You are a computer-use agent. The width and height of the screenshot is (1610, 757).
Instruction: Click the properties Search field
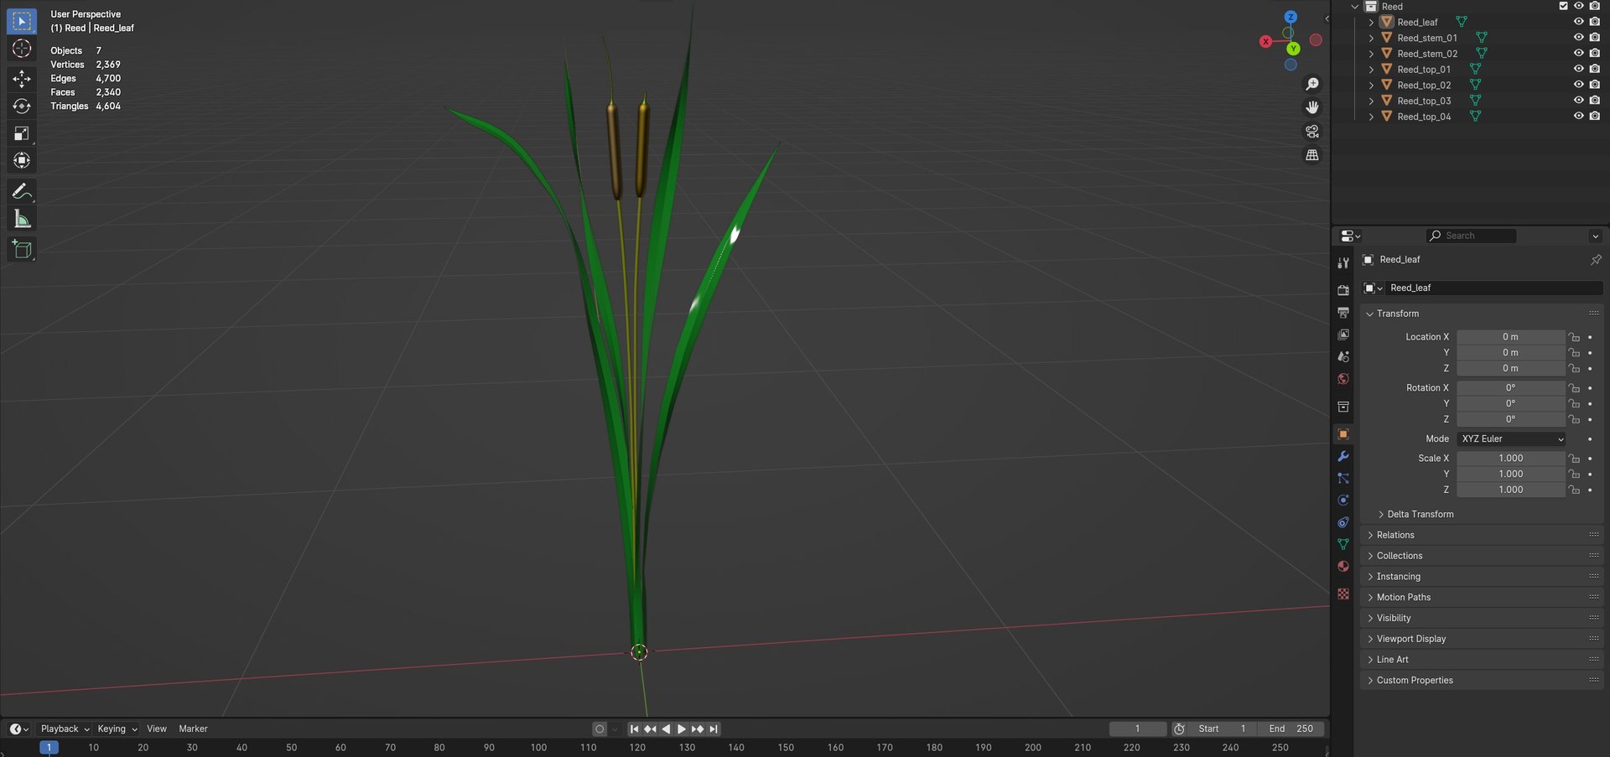1472,236
